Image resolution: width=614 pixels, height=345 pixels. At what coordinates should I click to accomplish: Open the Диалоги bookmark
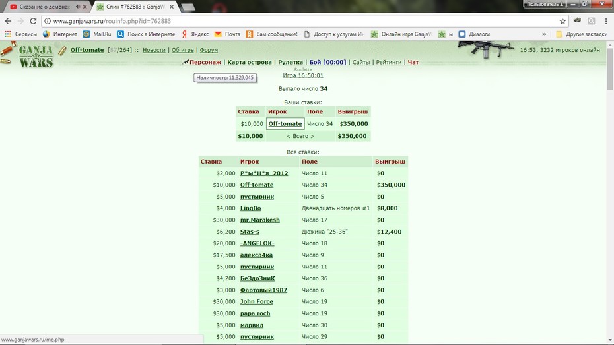point(474,34)
